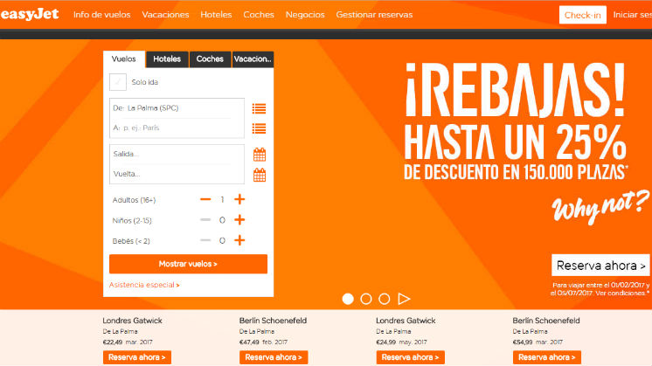This screenshot has height=366, width=652.
Task: Open Coches in top navigation
Action: (x=259, y=15)
